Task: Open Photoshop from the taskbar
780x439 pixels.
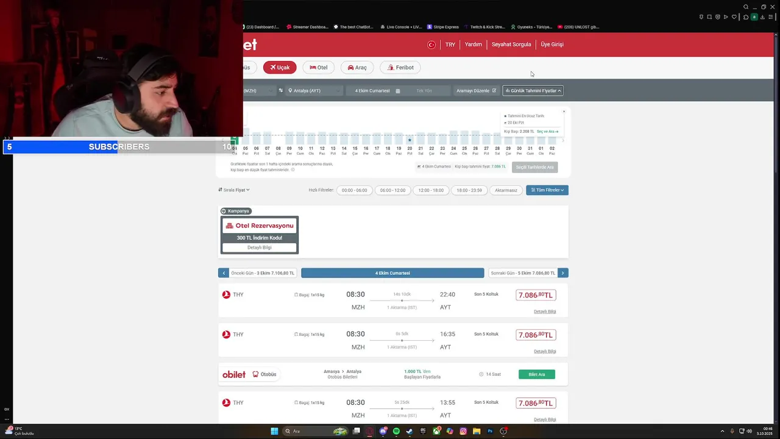Action: (490, 431)
